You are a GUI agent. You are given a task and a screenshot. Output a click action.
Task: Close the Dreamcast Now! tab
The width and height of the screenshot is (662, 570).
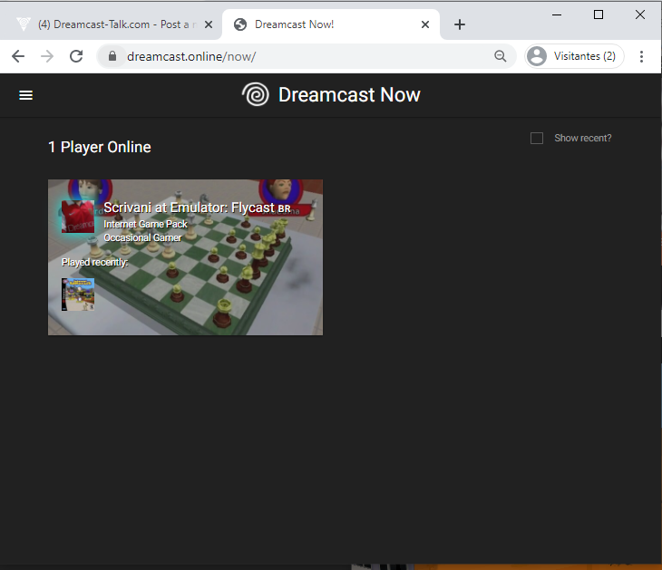point(425,24)
